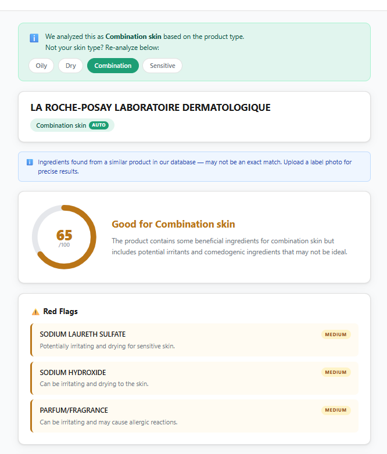This screenshot has height=454, width=387.
Task: Select the Oily skin type pill
Action: tap(41, 66)
